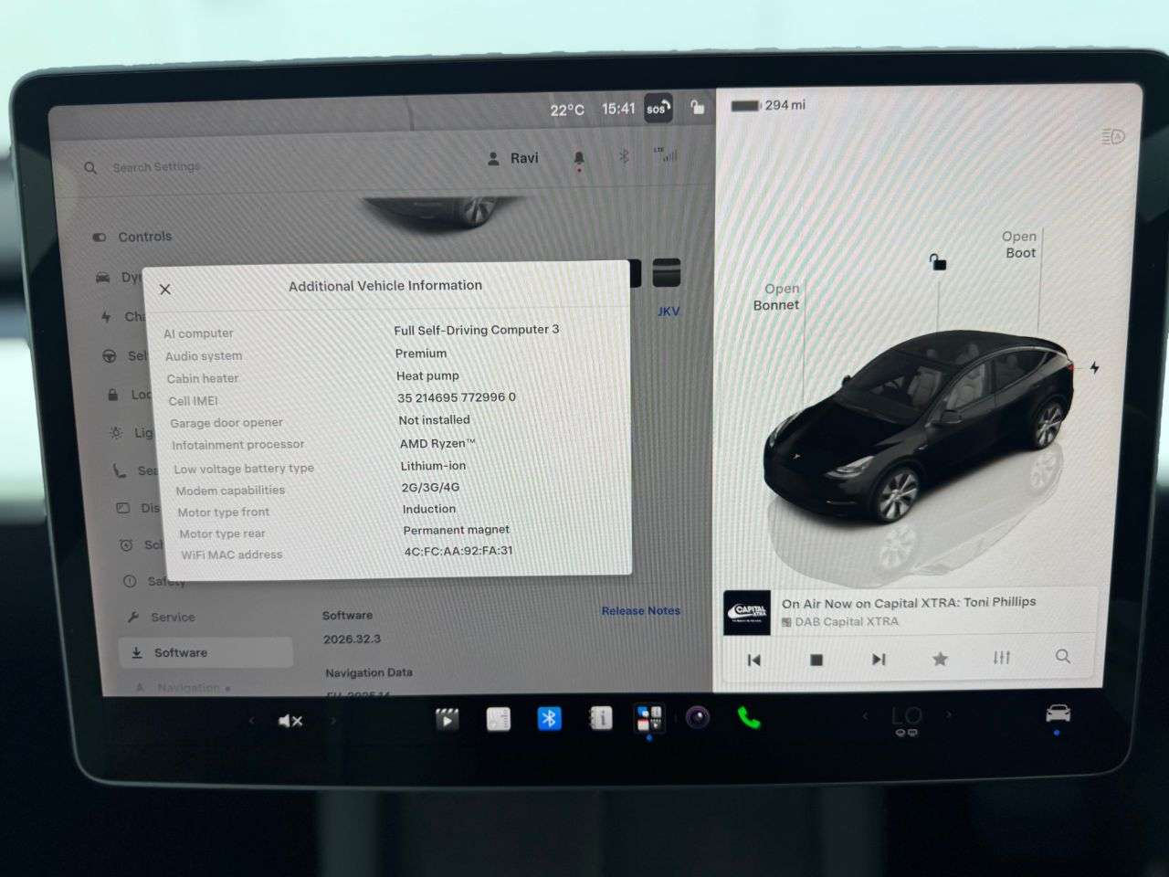The image size is (1169, 877).
Task: Open the manual info app in dock
Action: pos(600,719)
